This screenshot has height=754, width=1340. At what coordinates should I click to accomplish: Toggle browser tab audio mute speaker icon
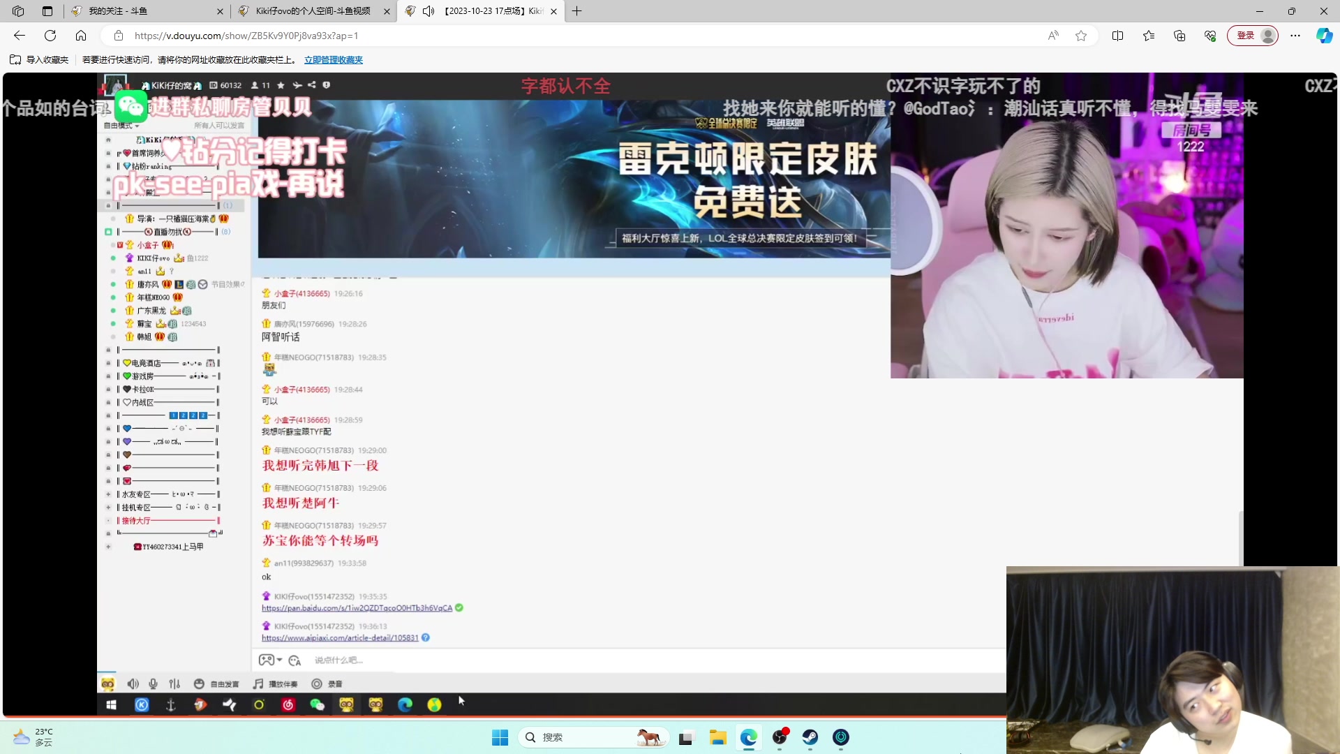[429, 11]
